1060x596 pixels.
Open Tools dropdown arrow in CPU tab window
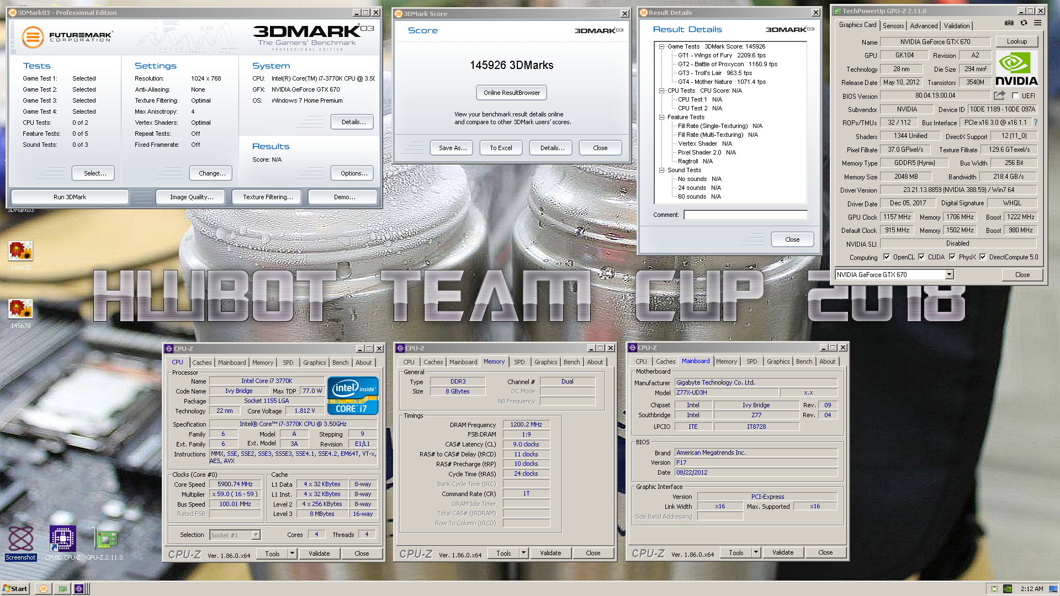(x=292, y=554)
